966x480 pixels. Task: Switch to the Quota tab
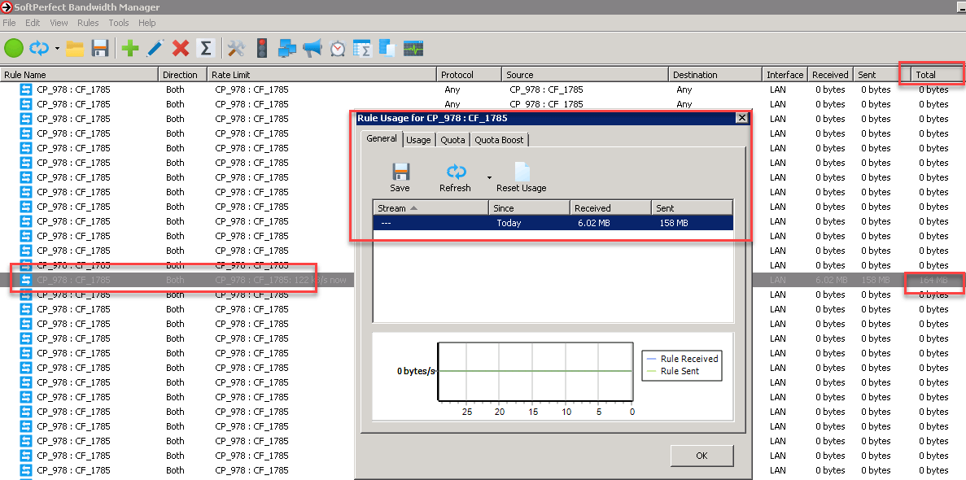pyautogui.click(x=452, y=140)
